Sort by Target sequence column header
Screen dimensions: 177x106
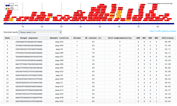coord(29,38)
